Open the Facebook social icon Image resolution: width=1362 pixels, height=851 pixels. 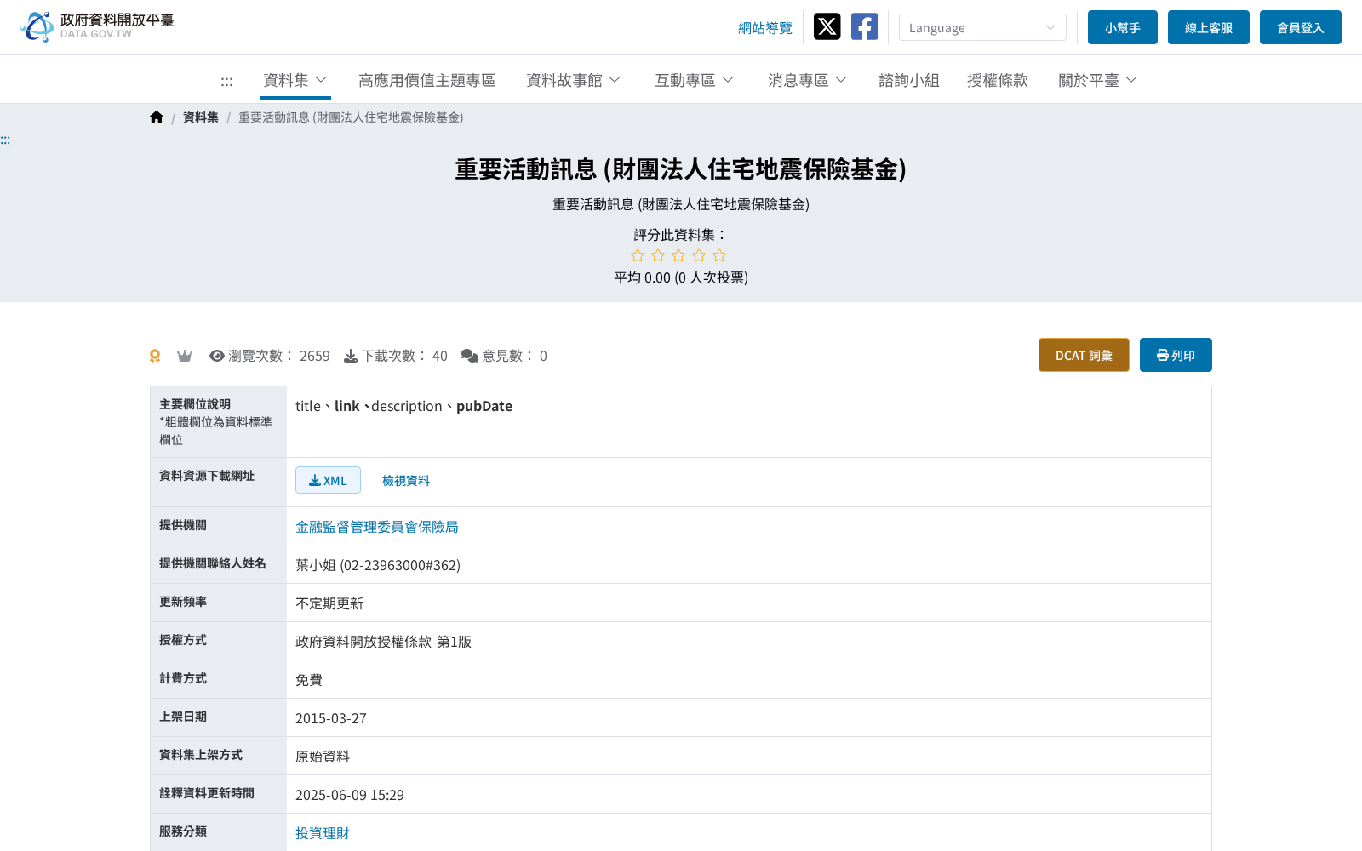click(864, 26)
